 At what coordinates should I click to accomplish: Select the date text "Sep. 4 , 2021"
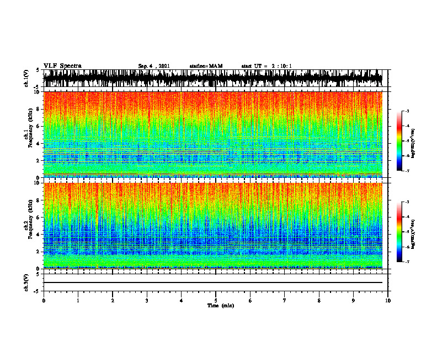[154, 66]
